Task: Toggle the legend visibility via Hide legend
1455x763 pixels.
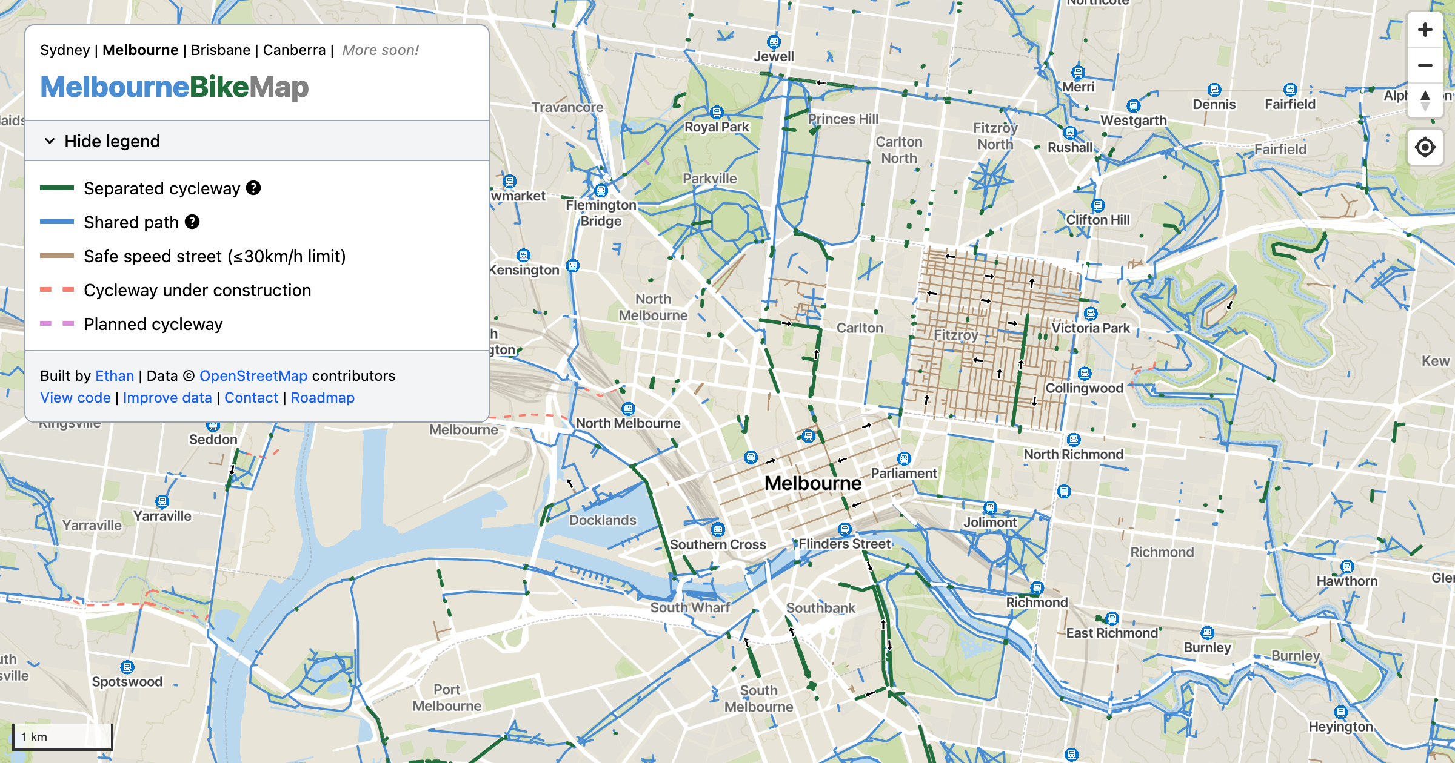Action: pyautogui.click(x=111, y=141)
